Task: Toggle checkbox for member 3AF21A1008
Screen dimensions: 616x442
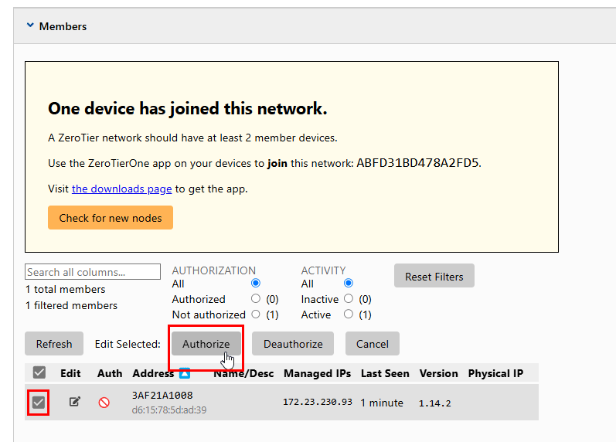Action: [39, 403]
